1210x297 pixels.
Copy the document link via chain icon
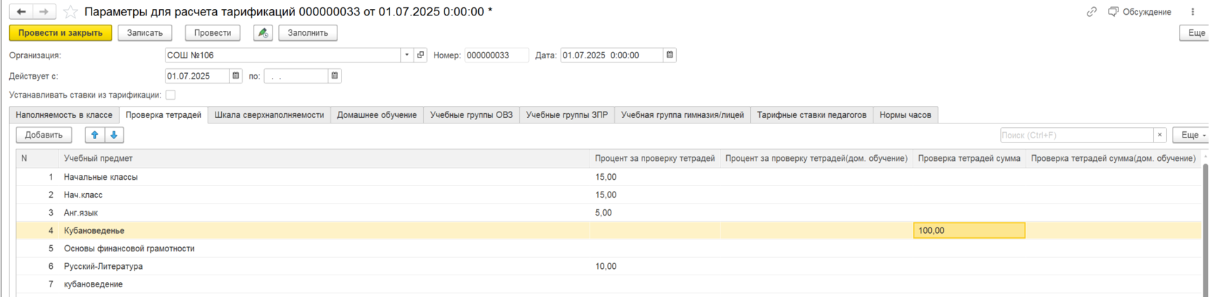[x=1091, y=12]
